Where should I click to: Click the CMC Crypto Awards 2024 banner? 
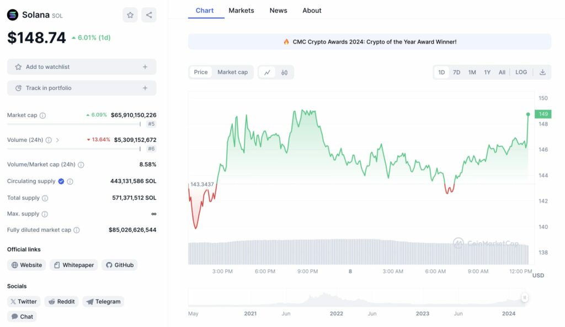click(x=370, y=41)
